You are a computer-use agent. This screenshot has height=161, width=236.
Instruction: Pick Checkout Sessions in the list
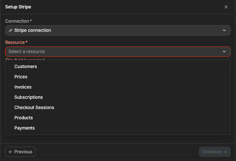pyautogui.click(x=118, y=108)
